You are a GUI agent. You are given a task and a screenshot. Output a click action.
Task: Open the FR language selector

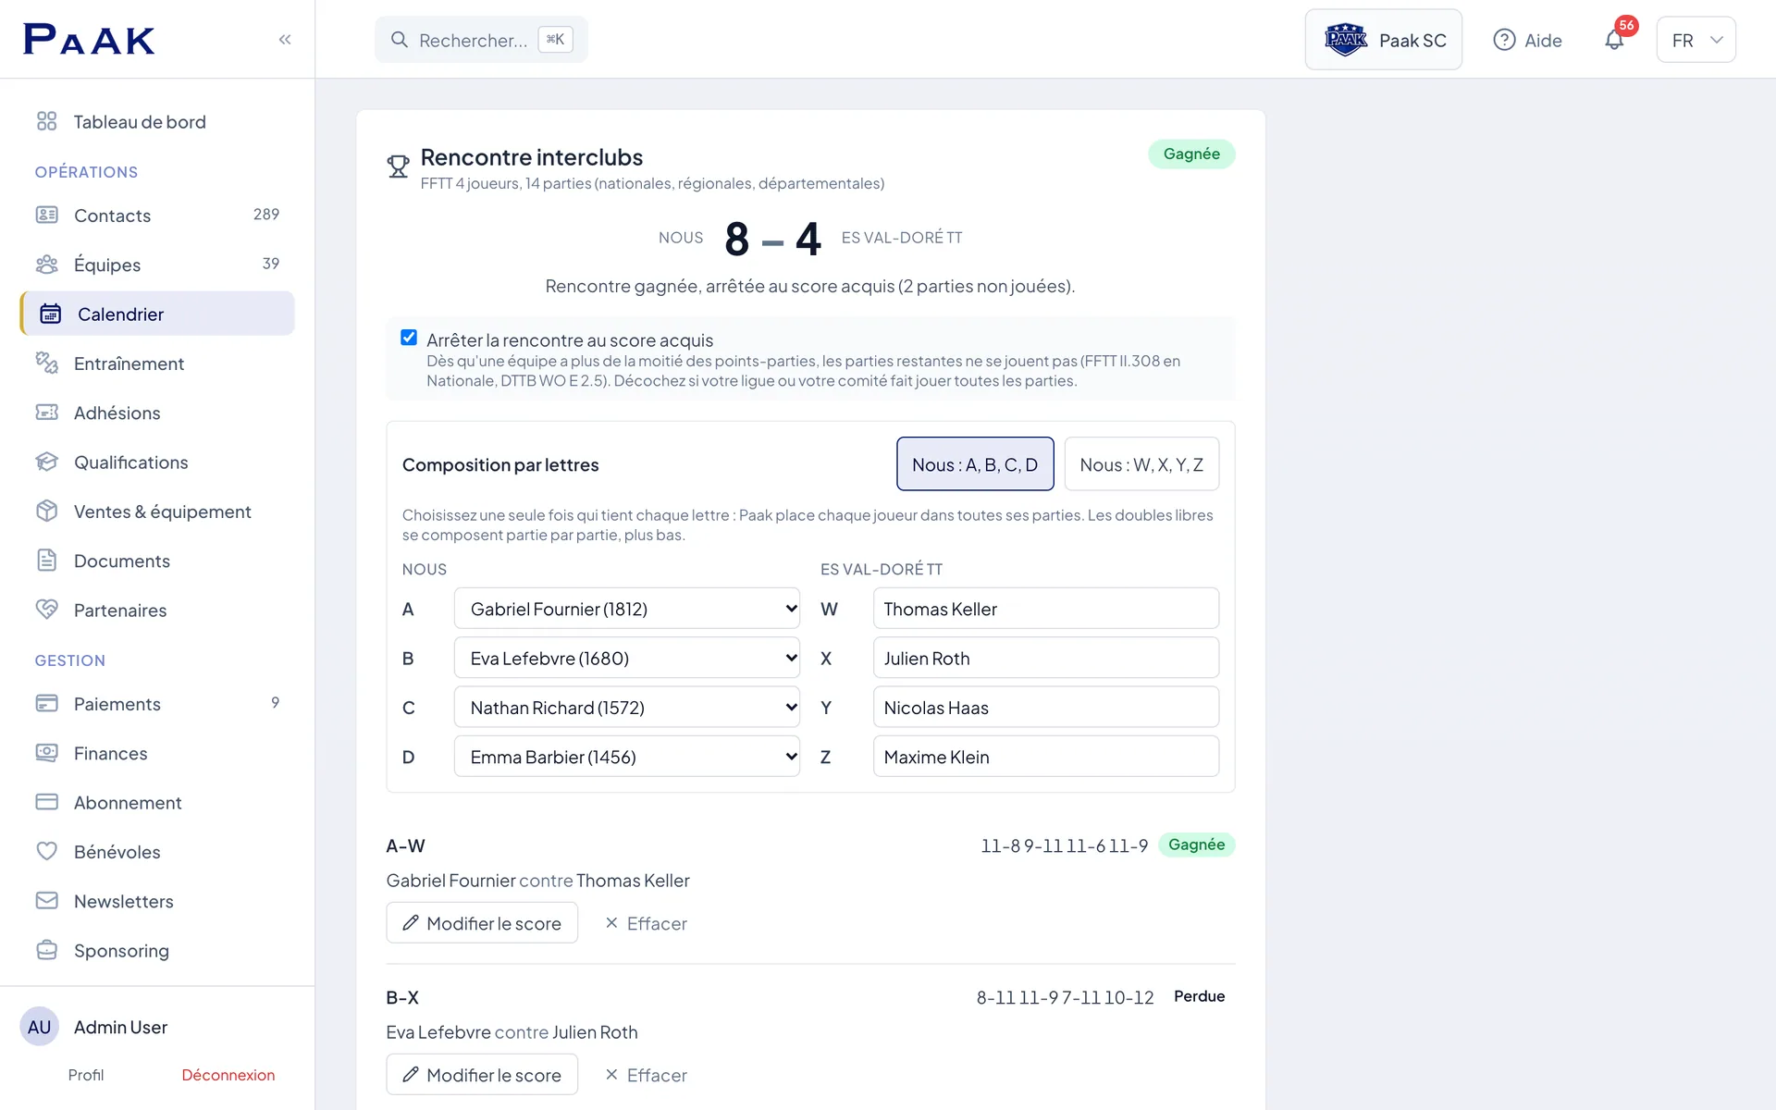[x=1696, y=40]
